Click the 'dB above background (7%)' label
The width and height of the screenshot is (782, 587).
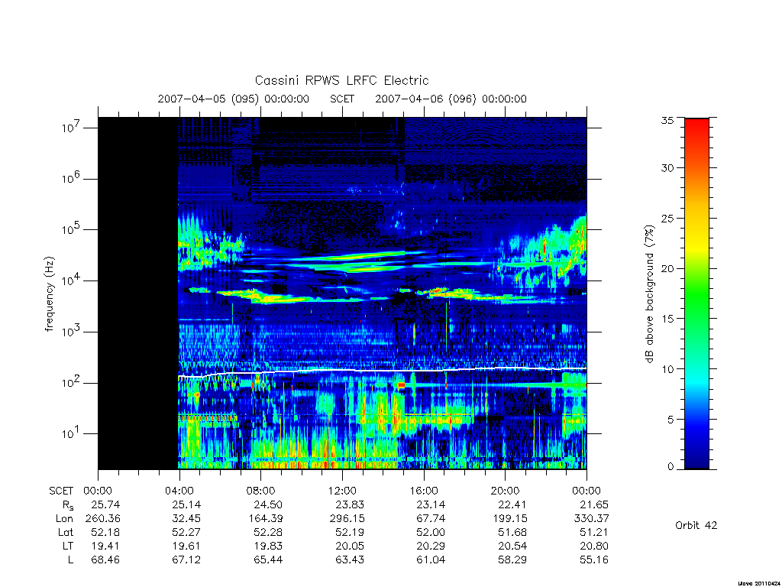tap(649, 294)
